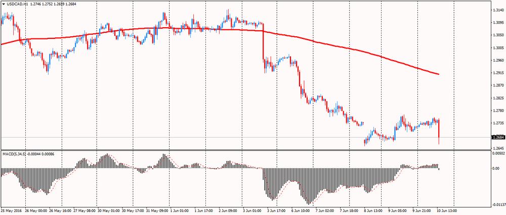Screen dimensions: 506x215
Task: Click the 1 Jun 01:00 time label
Action: (x=181, y=211)
